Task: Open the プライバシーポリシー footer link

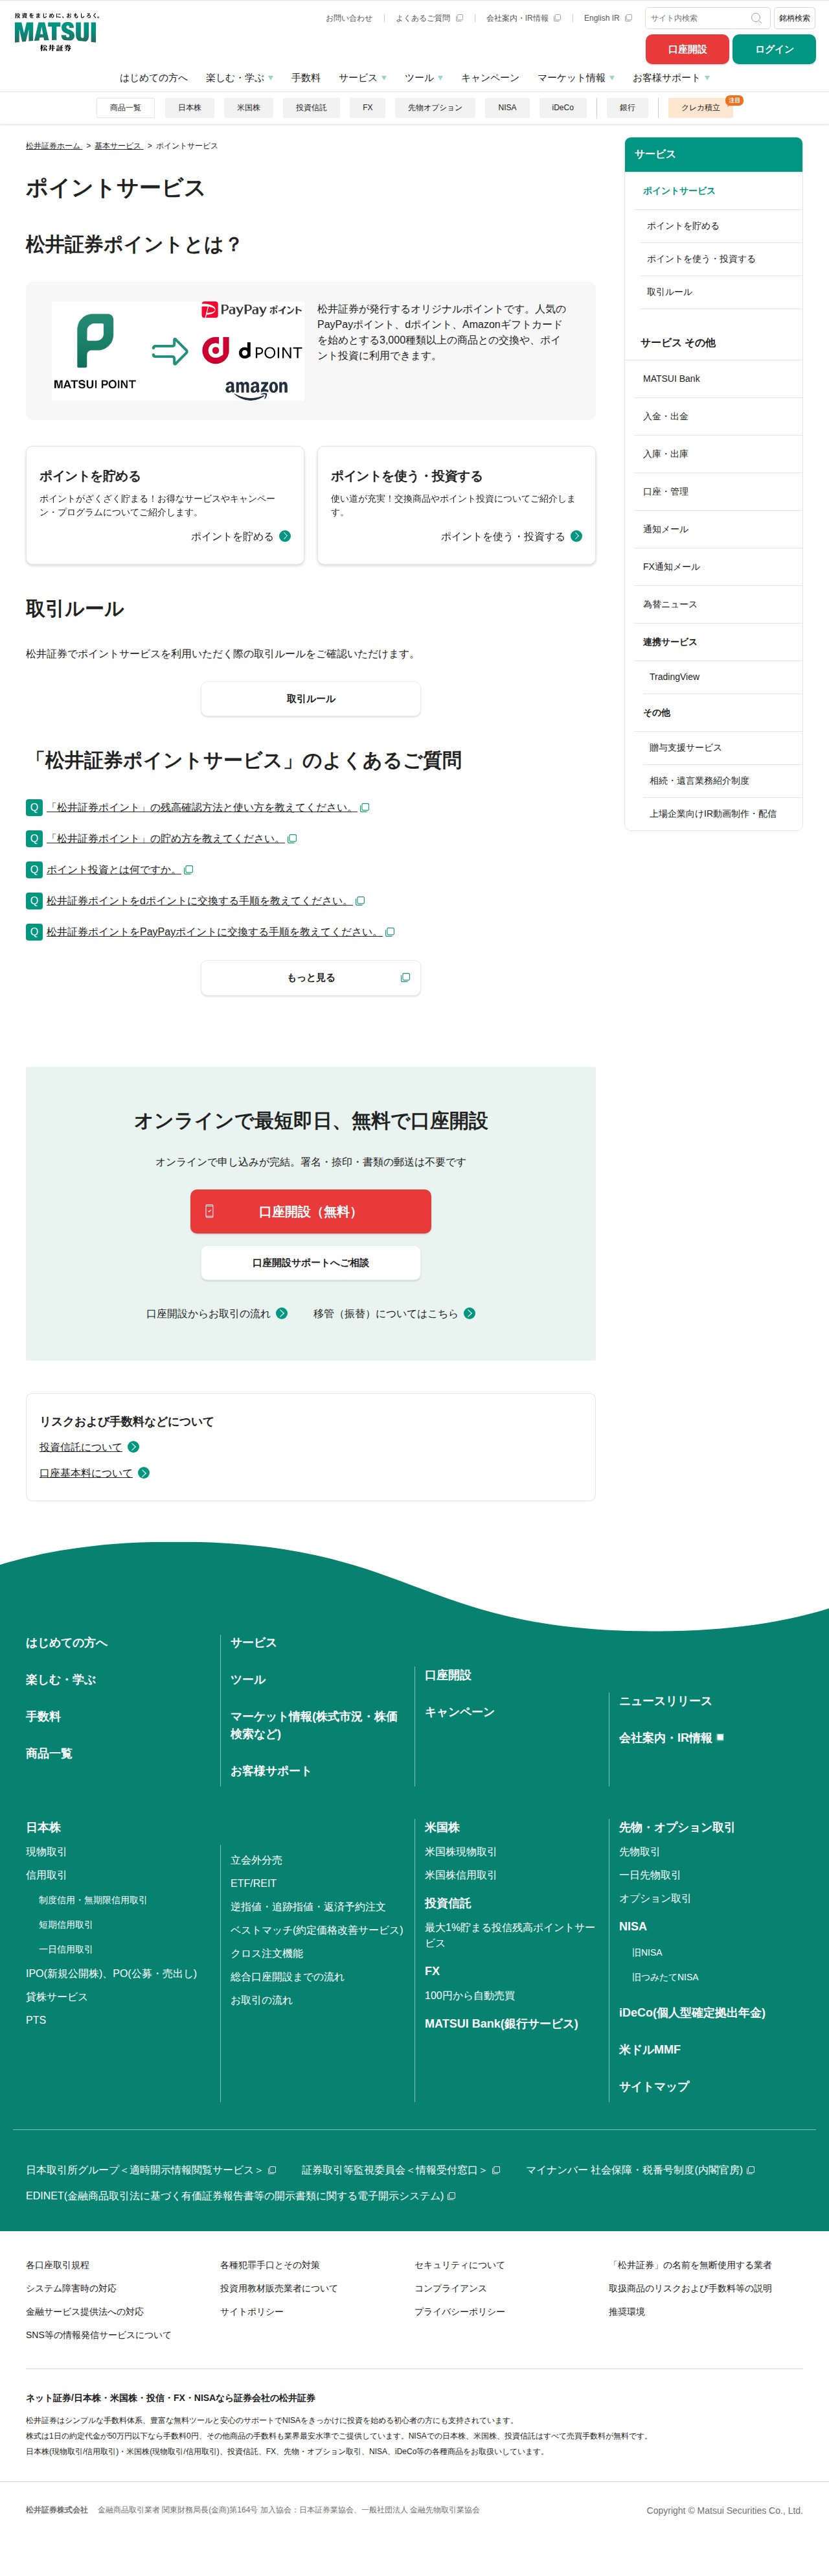Action: [459, 2312]
